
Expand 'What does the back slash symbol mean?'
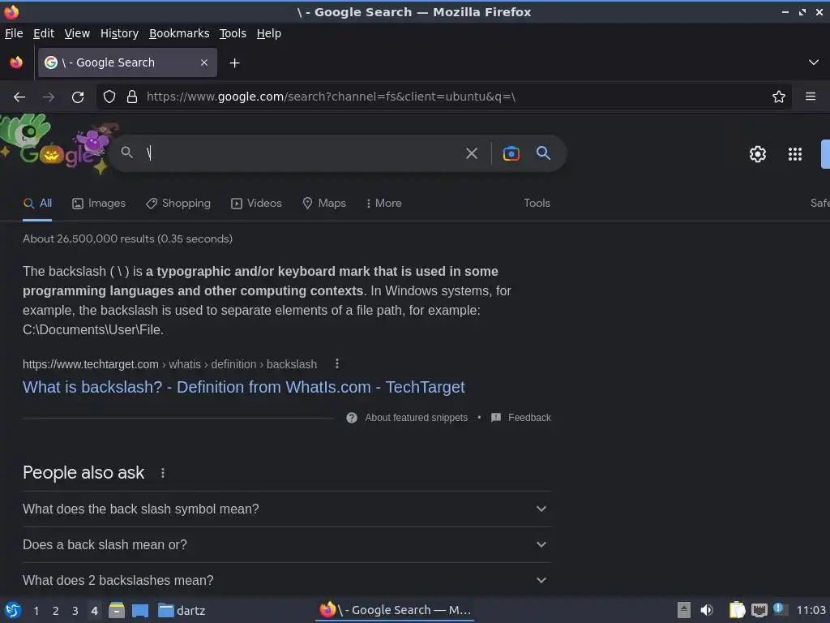pos(287,509)
